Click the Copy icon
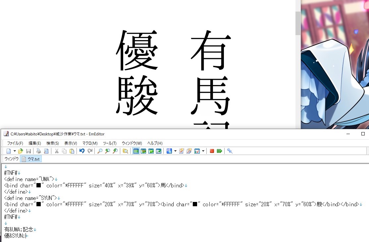369x242 pixels. tap(64, 151)
